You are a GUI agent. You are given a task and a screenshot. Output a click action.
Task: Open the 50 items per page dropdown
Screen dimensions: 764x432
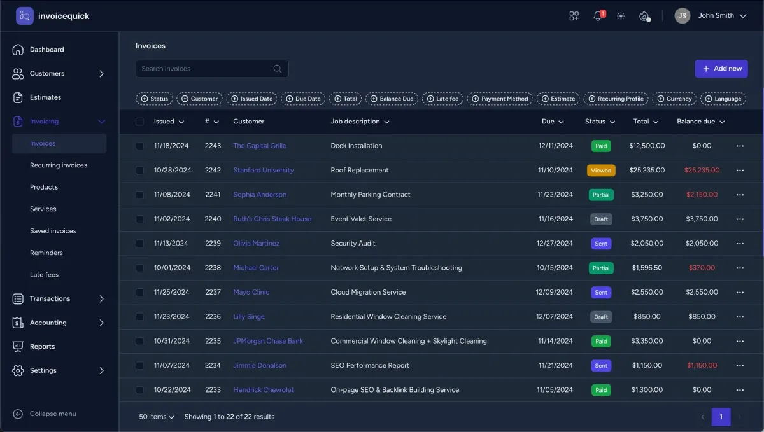click(156, 417)
